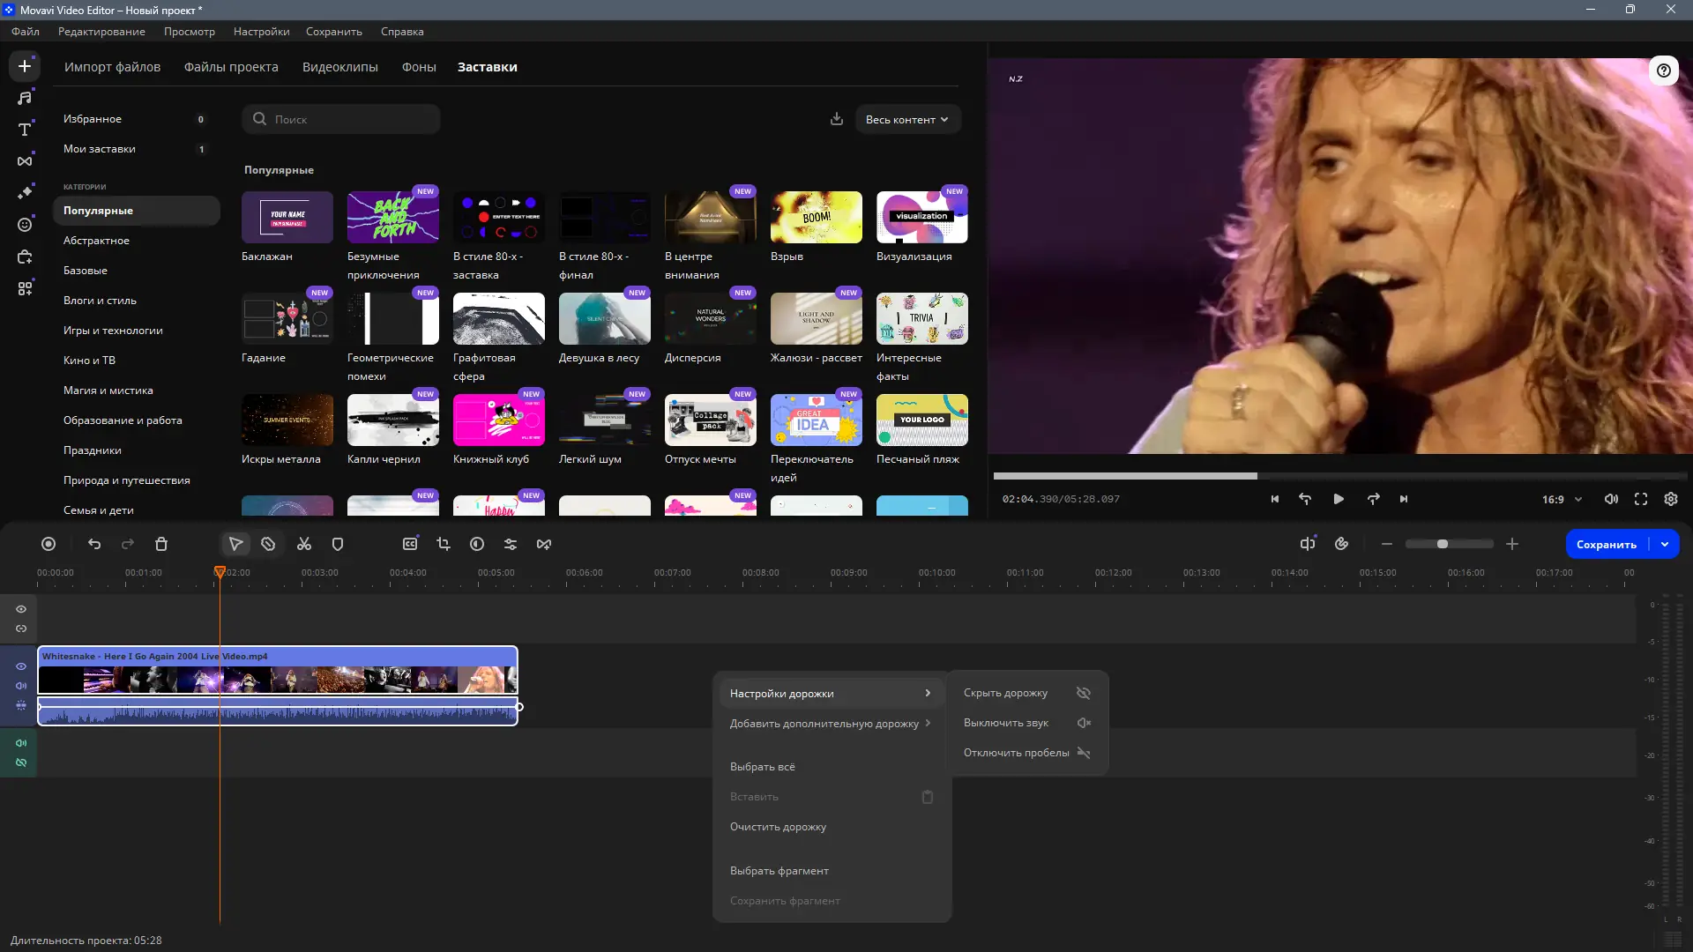Mute the audio track speaker toggle

tap(21, 743)
